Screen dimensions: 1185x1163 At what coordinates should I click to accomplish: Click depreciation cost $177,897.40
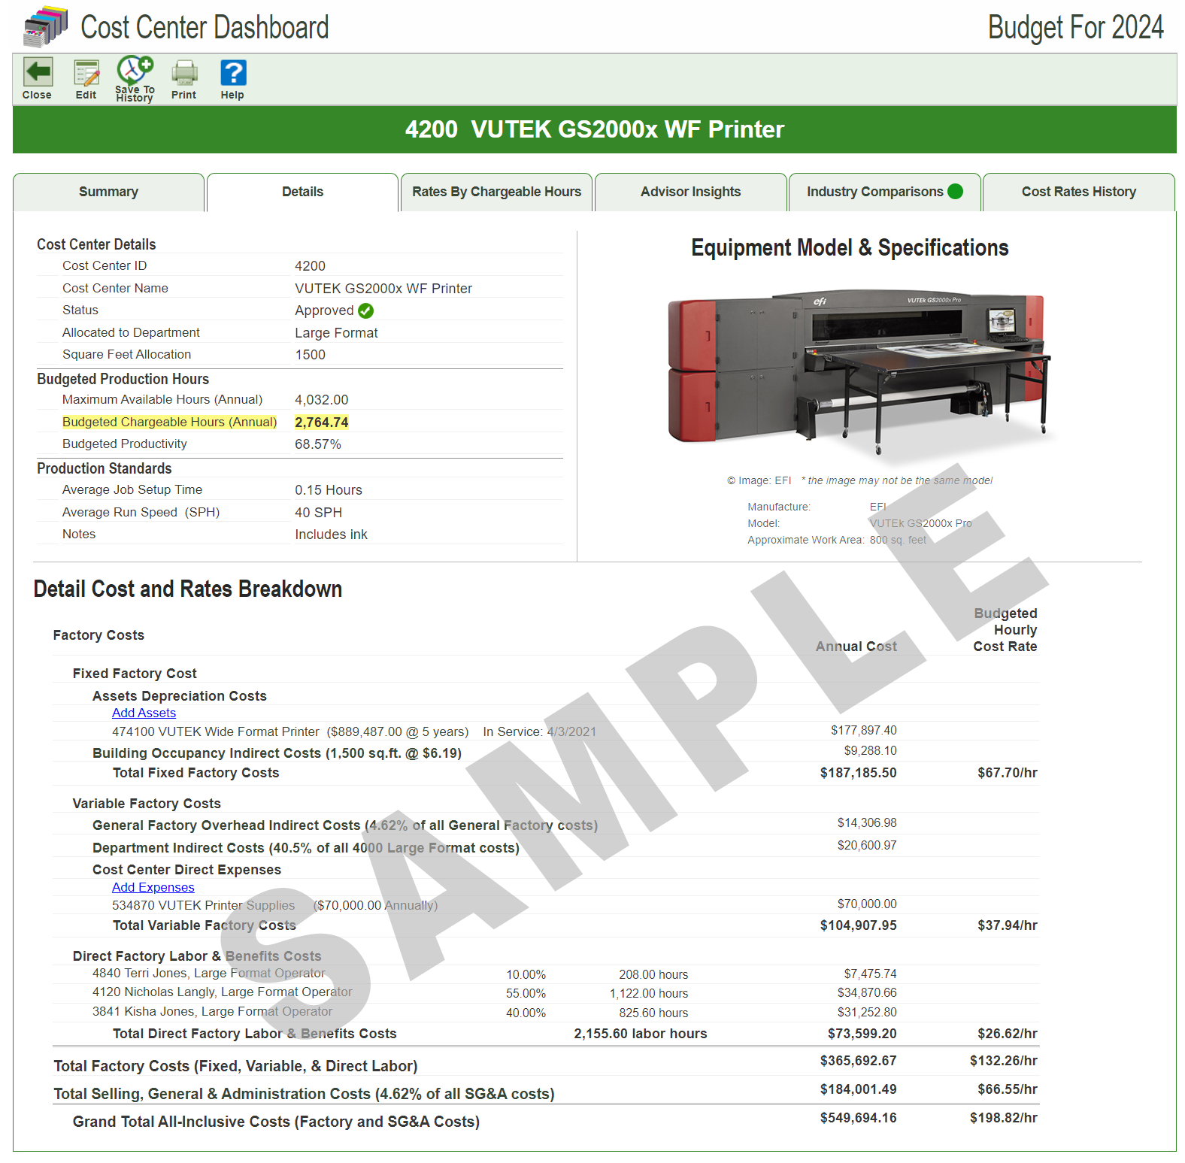(x=863, y=731)
